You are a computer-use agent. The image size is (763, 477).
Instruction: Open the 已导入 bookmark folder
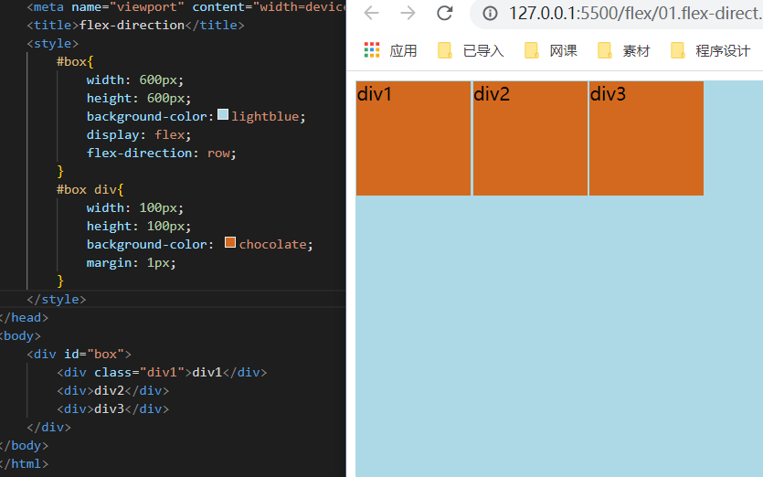point(471,50)
